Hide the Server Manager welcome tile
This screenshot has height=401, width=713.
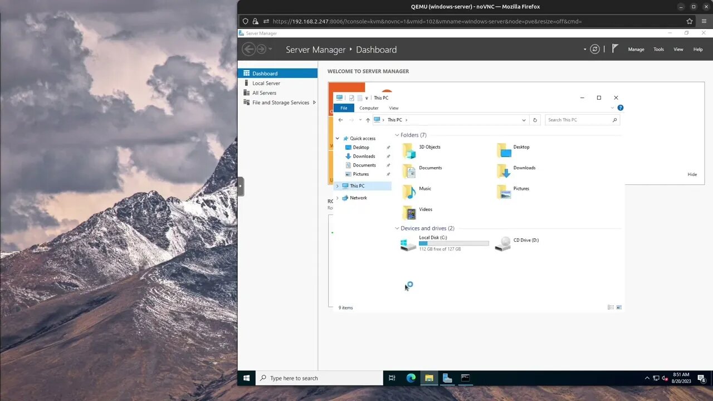pyautogui.click(x=692, y=174)
